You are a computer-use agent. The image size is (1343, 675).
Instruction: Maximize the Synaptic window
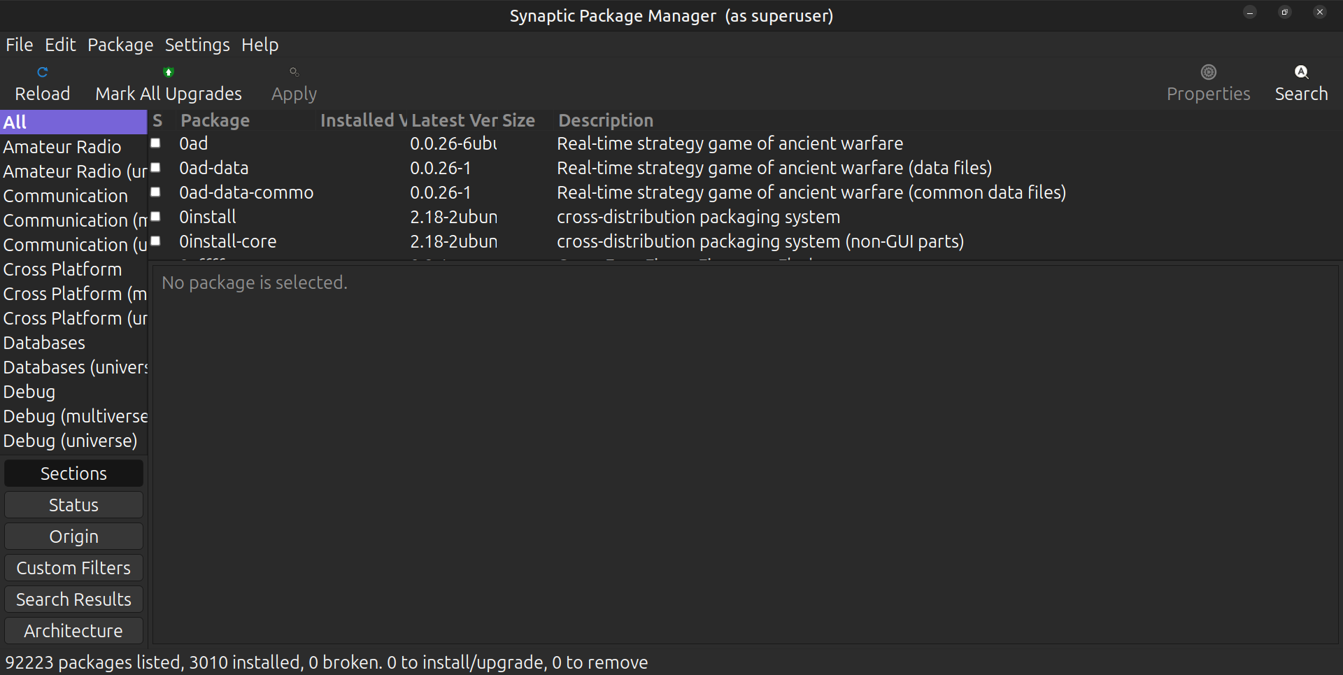[x=1285, y=12]
